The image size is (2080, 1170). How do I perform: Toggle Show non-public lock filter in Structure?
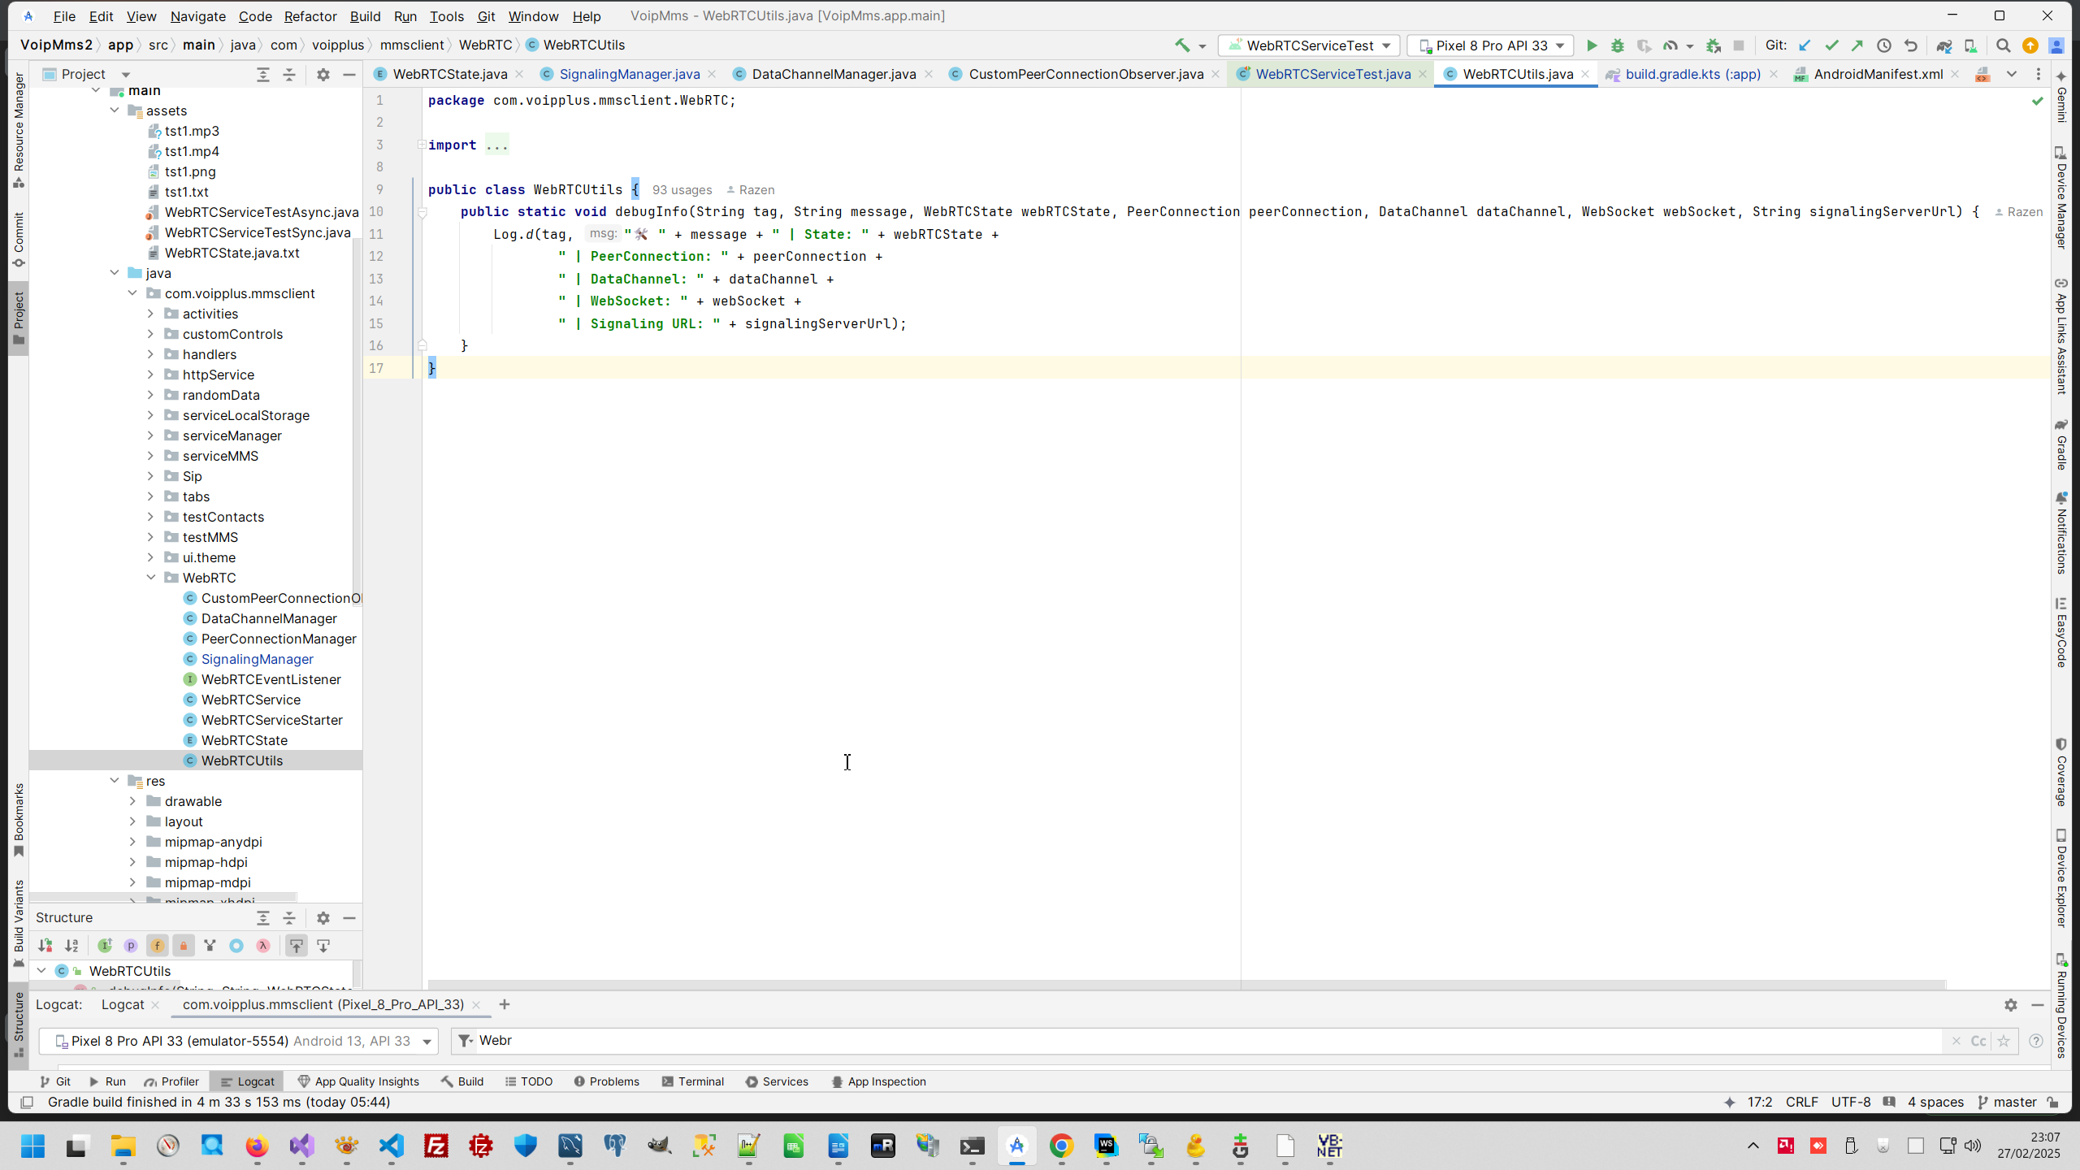pos(184,946)
